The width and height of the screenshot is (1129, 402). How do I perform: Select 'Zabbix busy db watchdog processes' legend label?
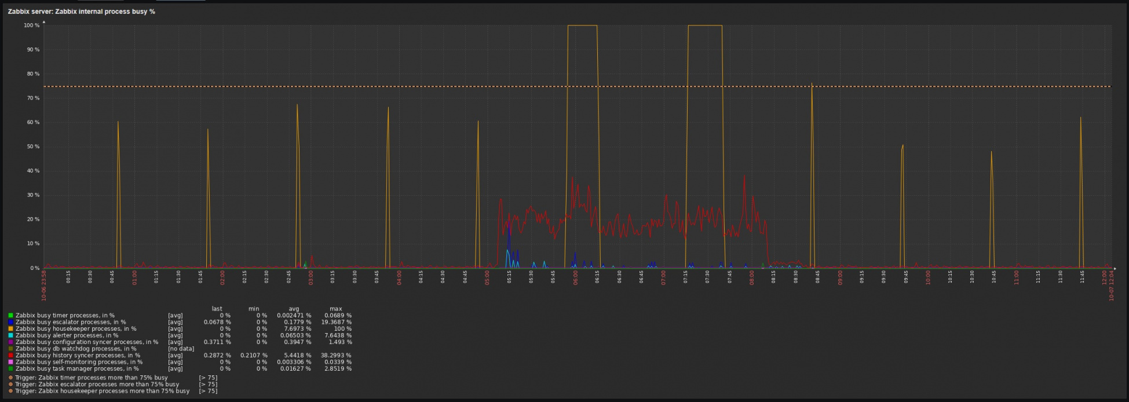click(76, 349)
